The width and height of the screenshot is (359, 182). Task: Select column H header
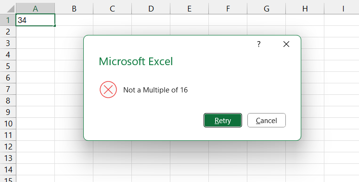click(305, 9)
